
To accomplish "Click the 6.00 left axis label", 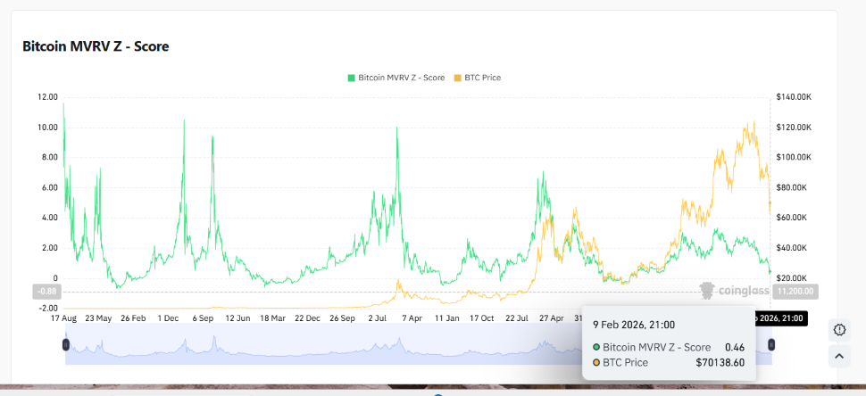I will point(50,187).
